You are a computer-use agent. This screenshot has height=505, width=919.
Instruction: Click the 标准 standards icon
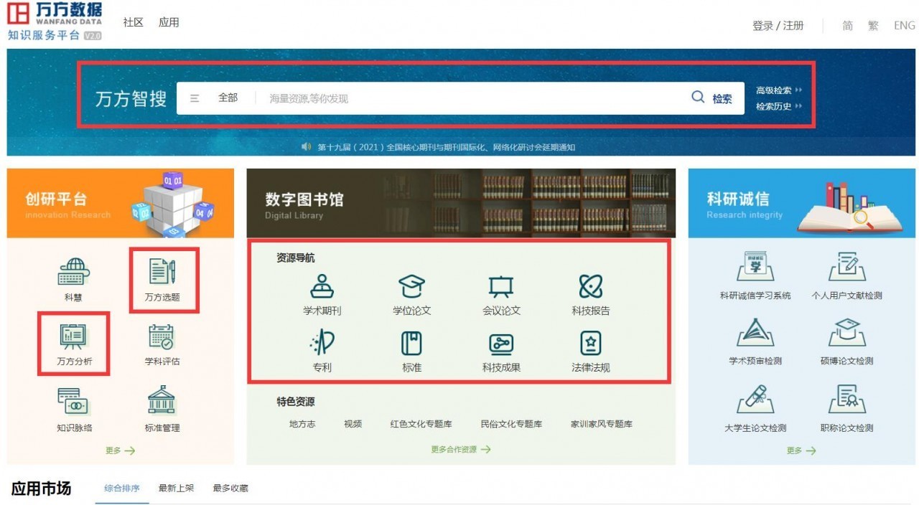pos(411,344)
